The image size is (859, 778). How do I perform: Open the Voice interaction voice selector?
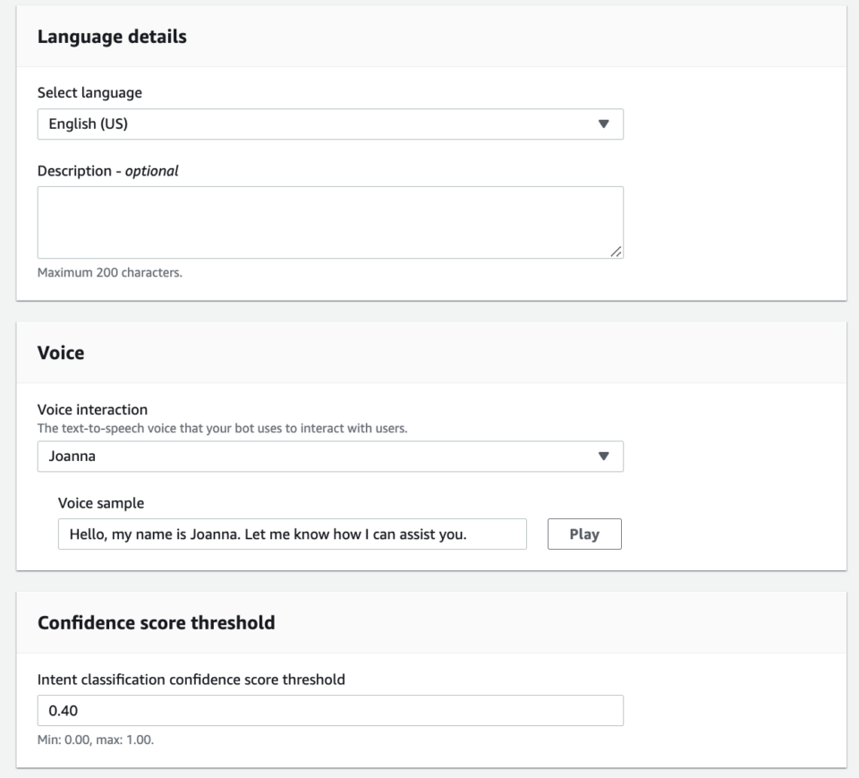click(331, 455)
